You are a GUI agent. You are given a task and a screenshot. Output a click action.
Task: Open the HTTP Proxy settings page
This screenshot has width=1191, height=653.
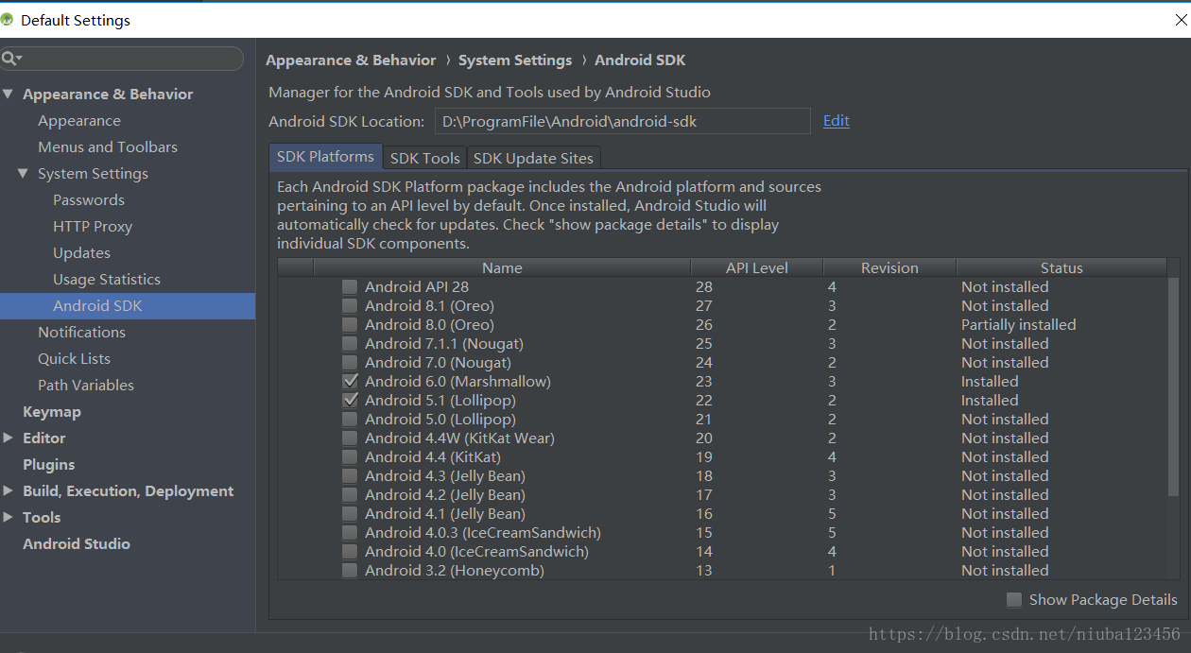coord(93,226)
